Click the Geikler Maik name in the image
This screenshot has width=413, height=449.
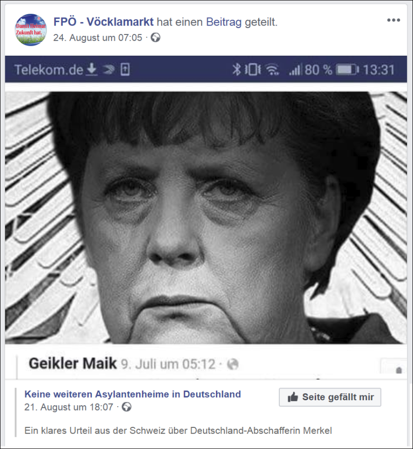pos(73,363)
